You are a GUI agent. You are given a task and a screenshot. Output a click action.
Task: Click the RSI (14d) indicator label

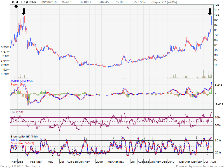pos(17,112)
